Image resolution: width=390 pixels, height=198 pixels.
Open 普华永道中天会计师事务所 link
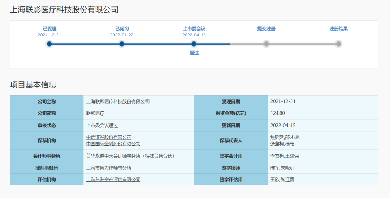point(131,156)
